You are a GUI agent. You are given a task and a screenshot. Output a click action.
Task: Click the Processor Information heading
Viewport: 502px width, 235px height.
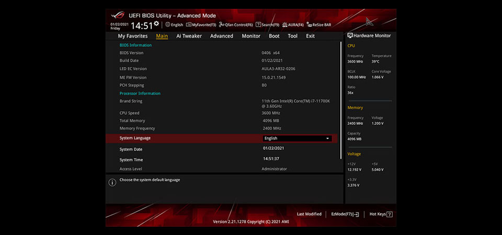click(140, 93)
